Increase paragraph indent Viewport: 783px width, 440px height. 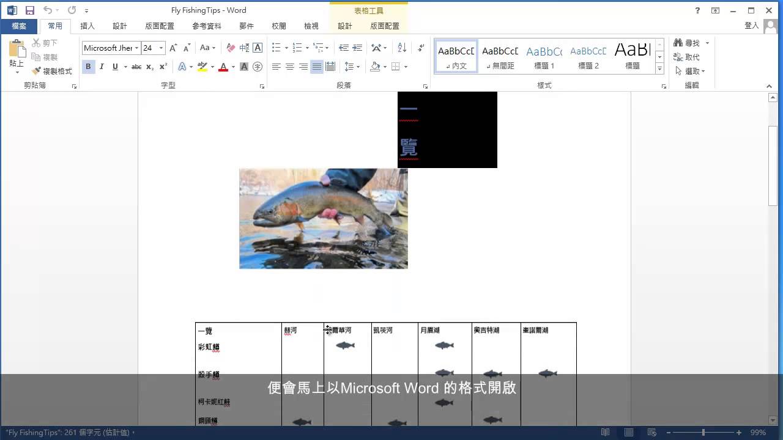357,48
